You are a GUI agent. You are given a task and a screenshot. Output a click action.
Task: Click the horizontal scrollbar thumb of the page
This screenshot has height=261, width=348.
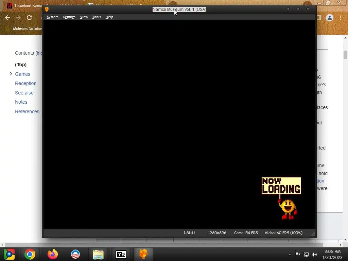(x=164, y=245)
